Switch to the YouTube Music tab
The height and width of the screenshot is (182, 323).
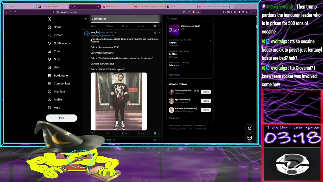[117, 7]
